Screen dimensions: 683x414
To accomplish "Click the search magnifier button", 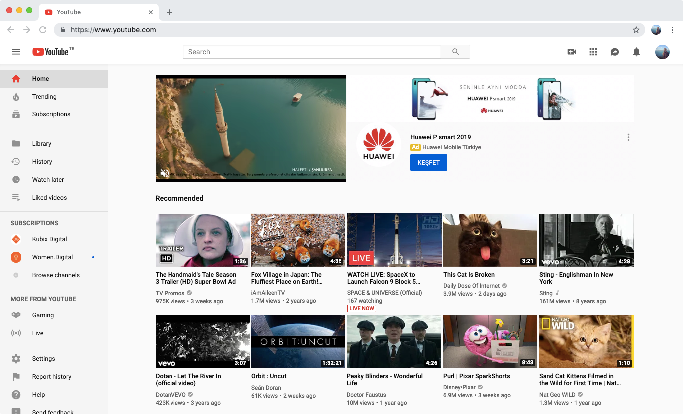I will [455, 52].
